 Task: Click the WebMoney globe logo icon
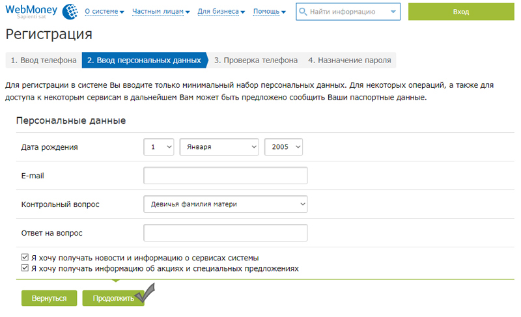70,12
